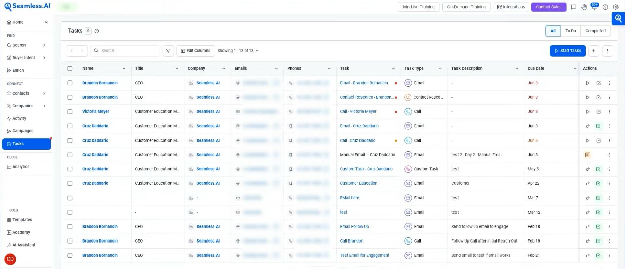Viewport: 625px width, 269px height.
Task: Select checkbox for Manual Email row
Action: pos(70,155)
